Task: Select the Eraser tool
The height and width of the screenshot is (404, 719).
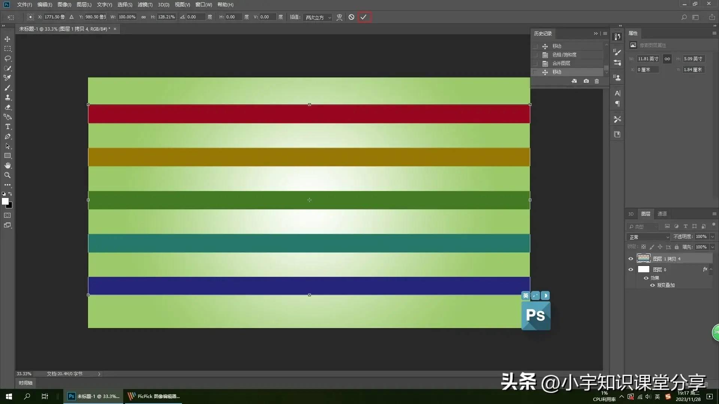Action: coord(7,107)
